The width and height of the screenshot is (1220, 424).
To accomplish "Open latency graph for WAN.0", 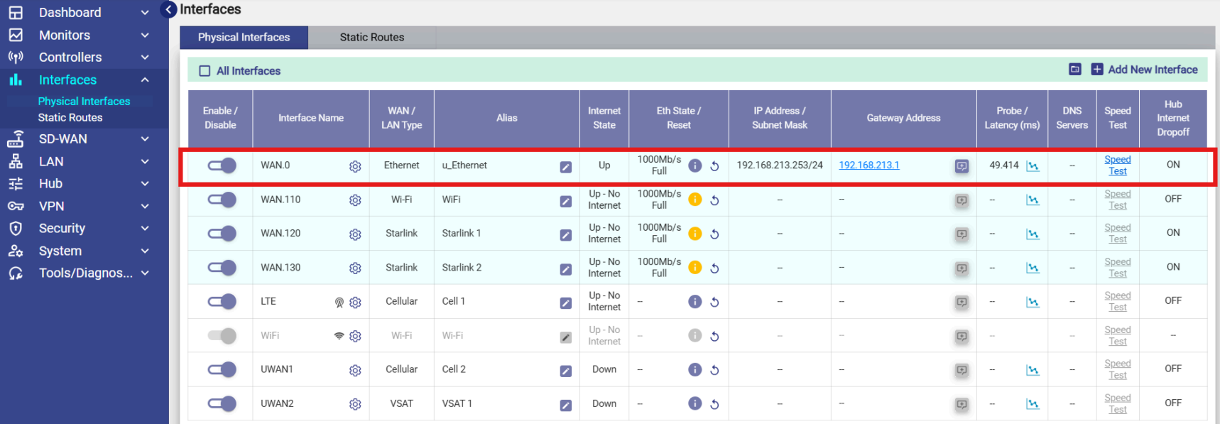I will tap(1033, 166).
